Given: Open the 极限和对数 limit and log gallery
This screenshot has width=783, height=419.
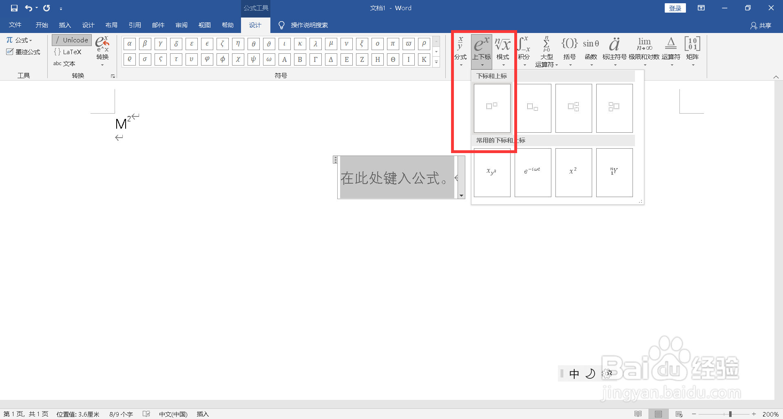Looking at the screenshot, I should click(644, 51).
